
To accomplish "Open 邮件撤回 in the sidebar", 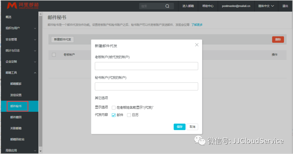I will point(16,117).
